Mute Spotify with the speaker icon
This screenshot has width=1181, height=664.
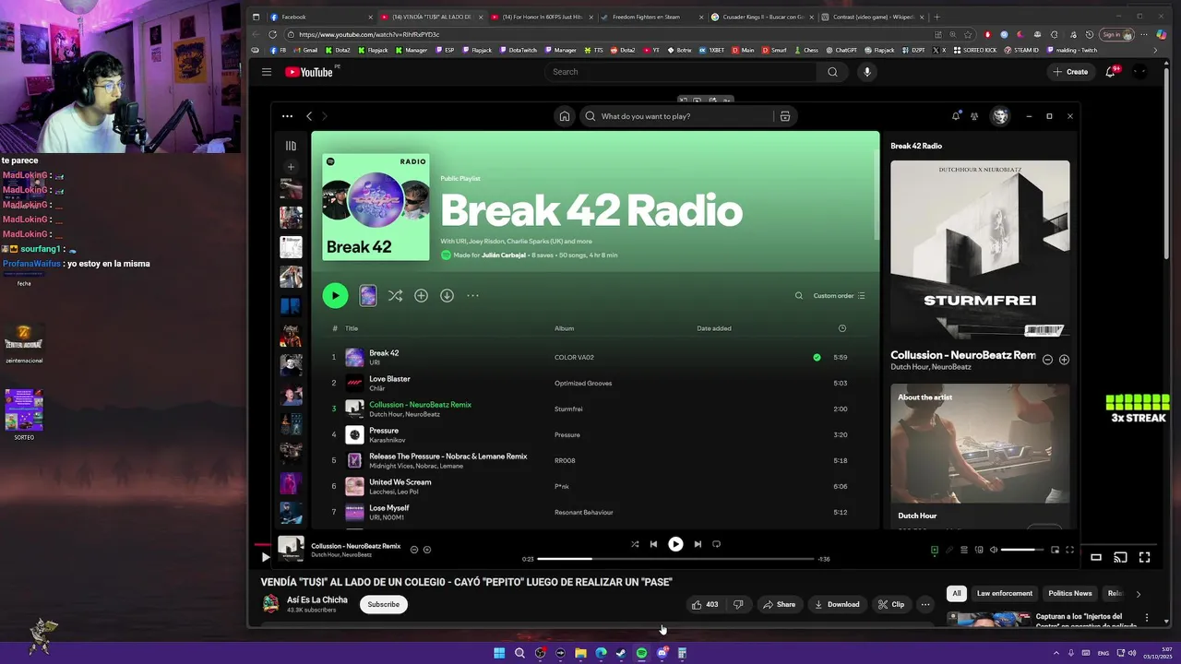994,550
